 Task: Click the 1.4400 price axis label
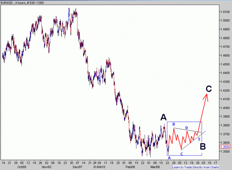pyautogui.click(x=225, y=73)
